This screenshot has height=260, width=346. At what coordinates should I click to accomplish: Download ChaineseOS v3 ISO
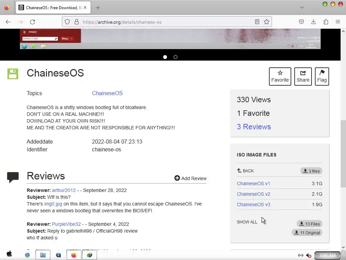(x=253, y=204)
